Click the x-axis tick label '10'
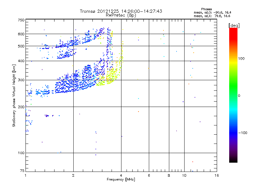 (x=184, y=175)
